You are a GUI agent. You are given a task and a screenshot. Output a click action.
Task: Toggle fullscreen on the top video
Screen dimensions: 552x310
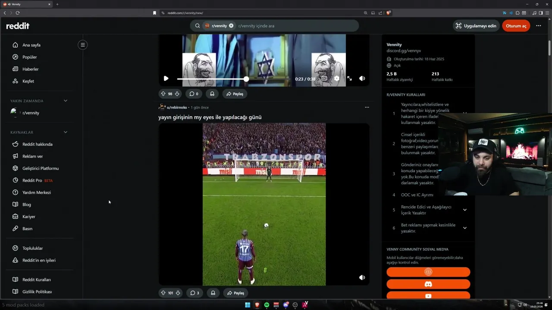(349, 78)
